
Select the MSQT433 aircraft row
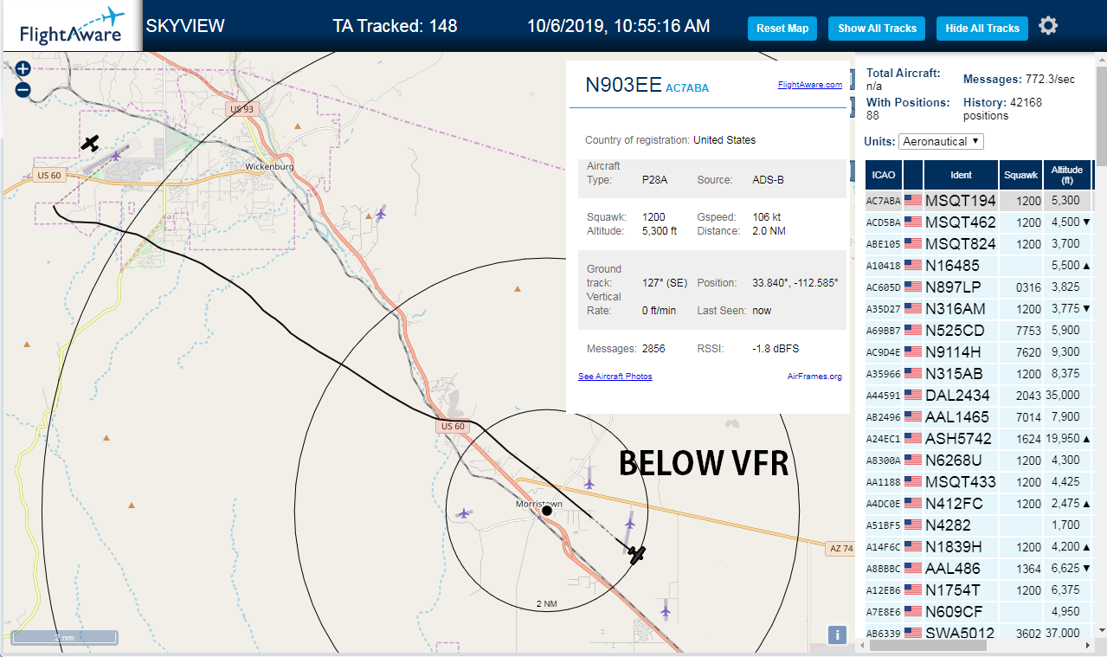pyautogui.click(x=979, y=482)
